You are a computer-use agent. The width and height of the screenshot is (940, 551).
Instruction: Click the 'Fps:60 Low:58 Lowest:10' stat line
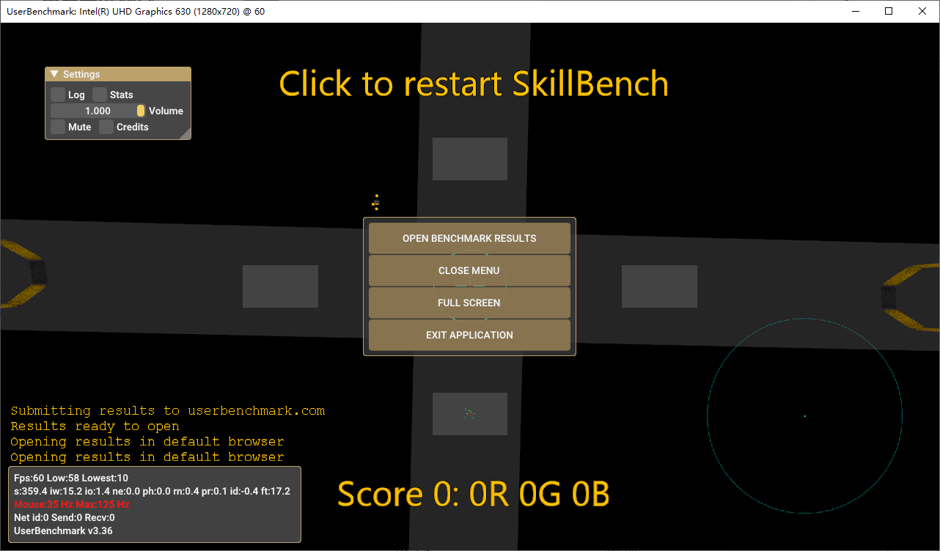(x=71, y=478)
